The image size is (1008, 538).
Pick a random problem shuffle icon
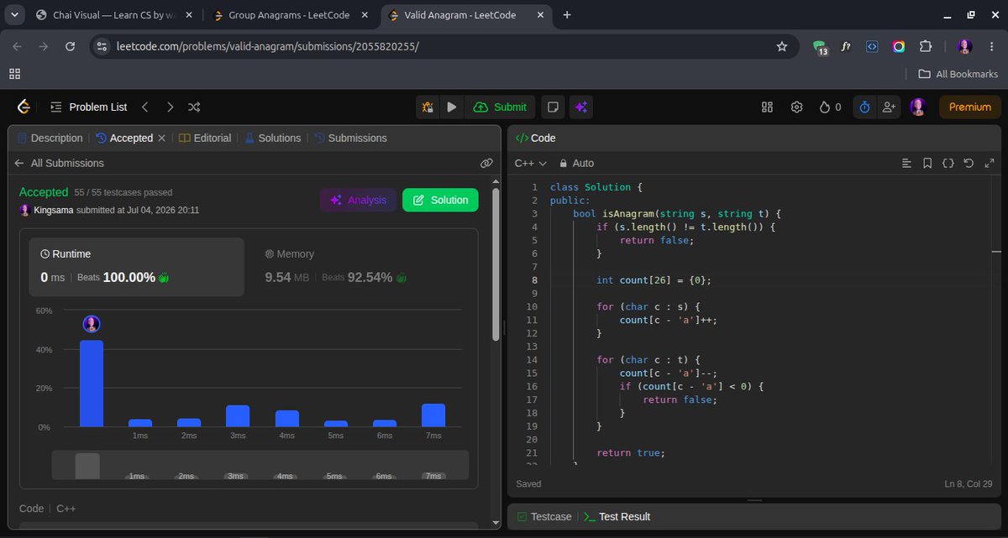point(194,107)
